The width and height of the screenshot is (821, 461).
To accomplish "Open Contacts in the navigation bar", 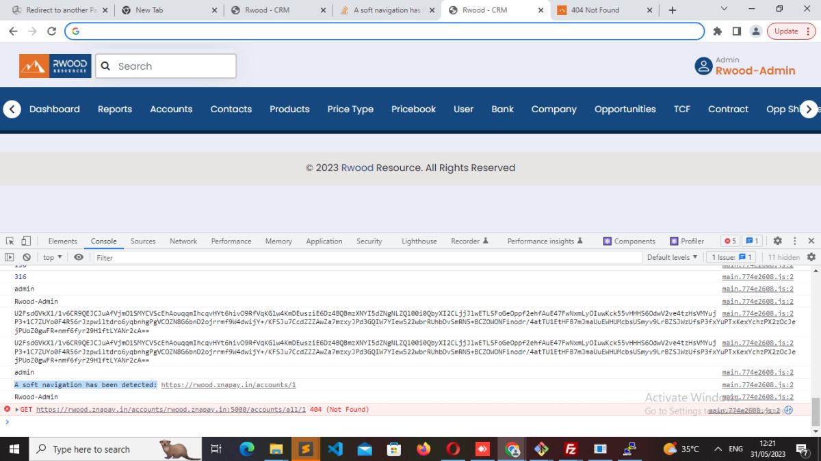I will tap(231, 109).
